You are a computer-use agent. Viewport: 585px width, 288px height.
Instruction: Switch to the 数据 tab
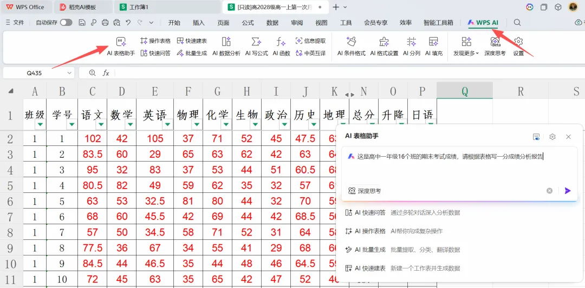coord(272,23)
